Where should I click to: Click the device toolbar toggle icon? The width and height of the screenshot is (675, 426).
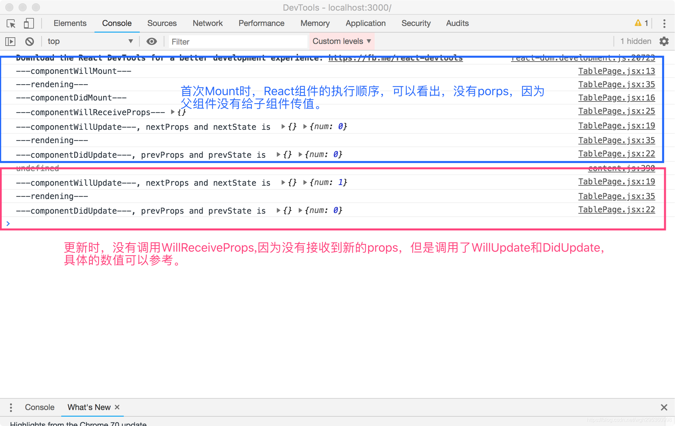(x=28, y=24)
